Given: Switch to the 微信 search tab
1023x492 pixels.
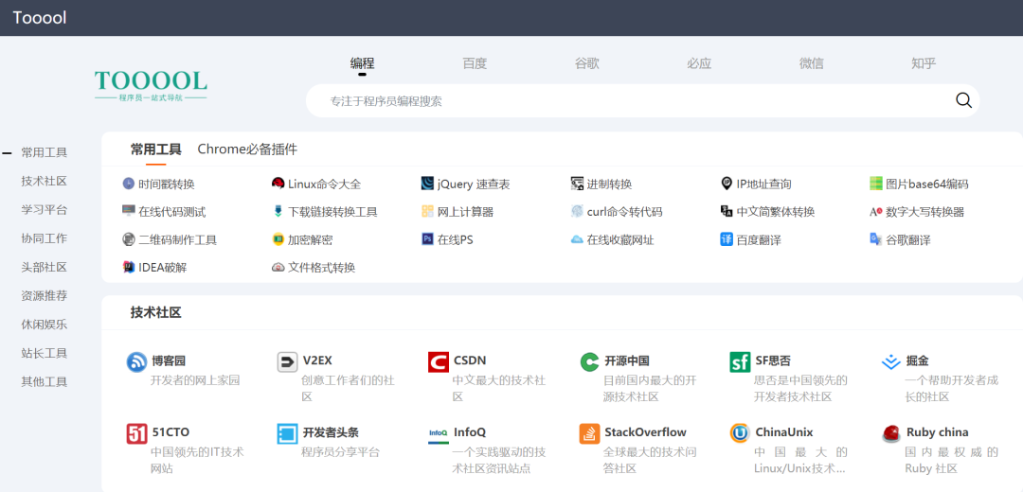Looking at the screenshot, I should point(811,63).
